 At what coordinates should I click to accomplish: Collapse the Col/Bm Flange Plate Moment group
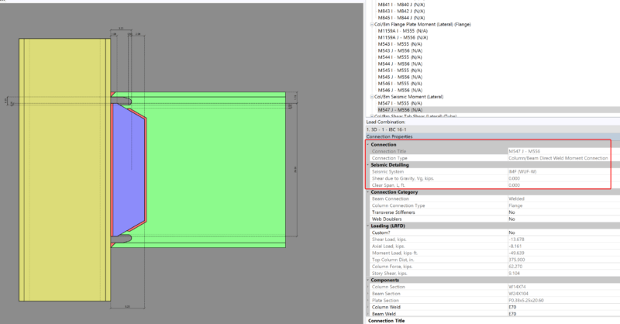370,24
